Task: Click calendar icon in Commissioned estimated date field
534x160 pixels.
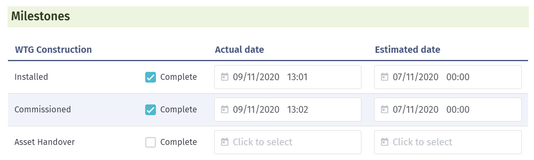Action: [384, 110]
